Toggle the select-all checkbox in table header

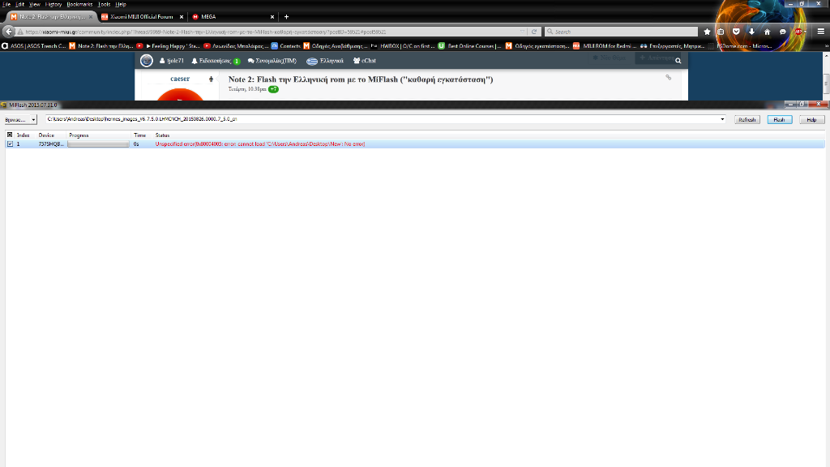(x=10, y=135)
